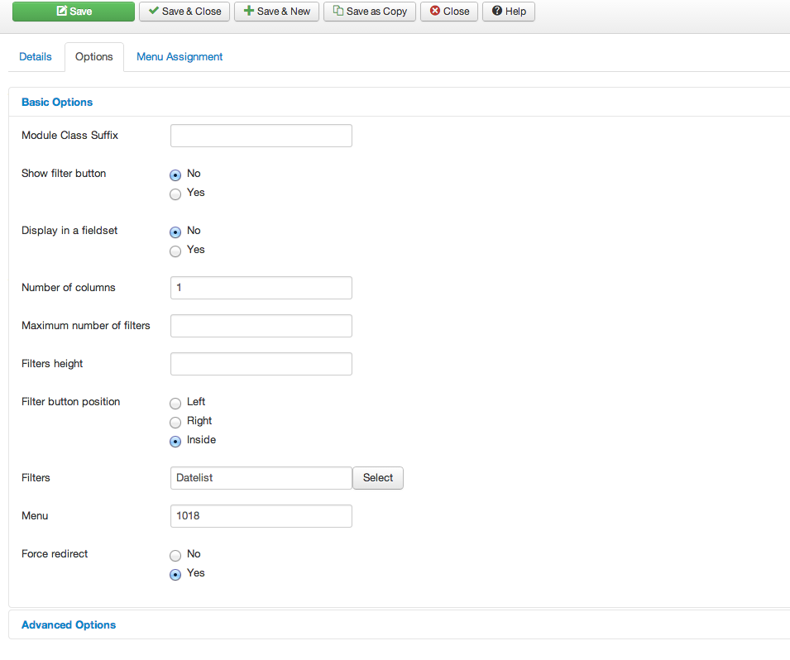
Task: Choose Left for Filter button position
Action: 175,404
